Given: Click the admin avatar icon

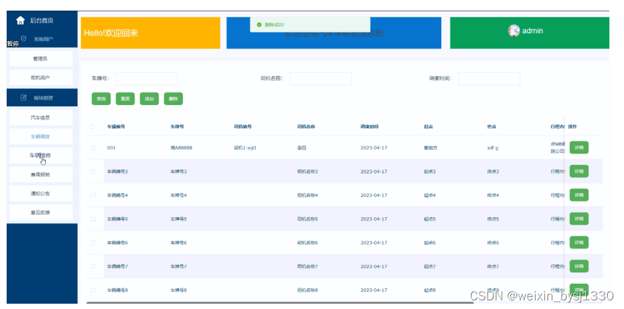Looking at the screenshot, I should pos(514,31).
